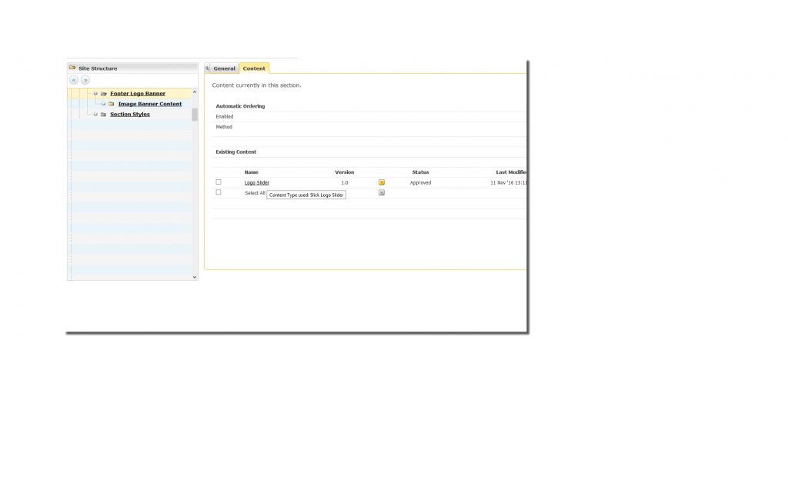This screenshot has width=788, height=480.
Task: Click the yellow folder icon beside Image Banner Content
Action: coord(112,104)
